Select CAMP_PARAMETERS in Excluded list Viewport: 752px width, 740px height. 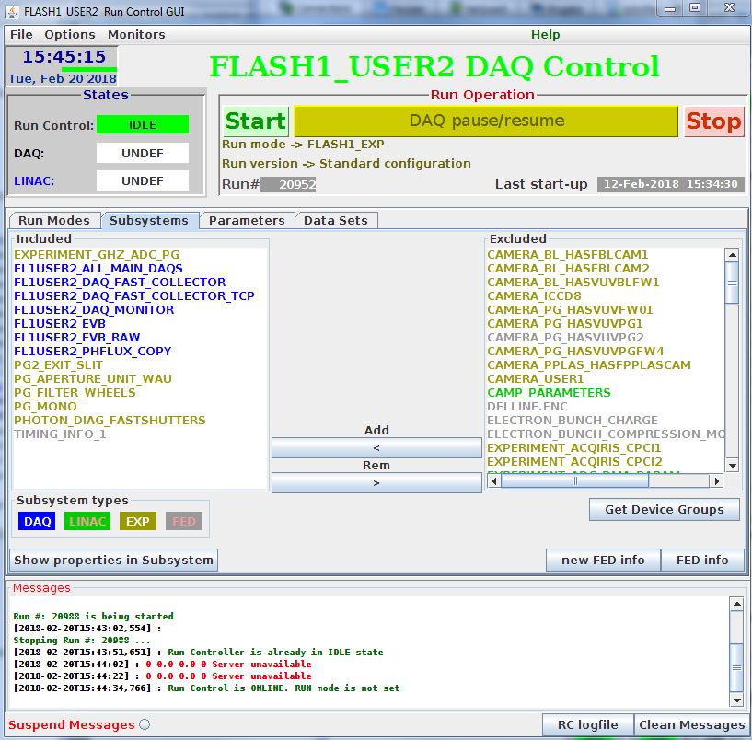[x=535, y=392]
